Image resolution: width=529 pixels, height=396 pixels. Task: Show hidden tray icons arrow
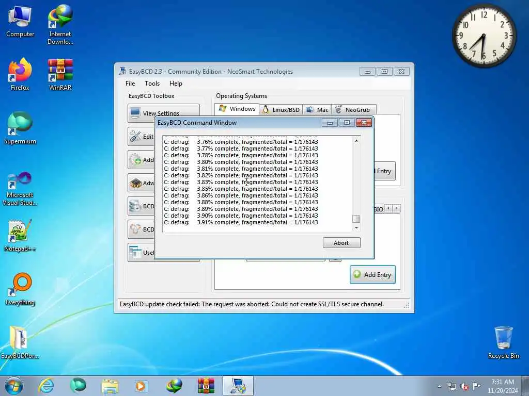[x=439, y=386]
